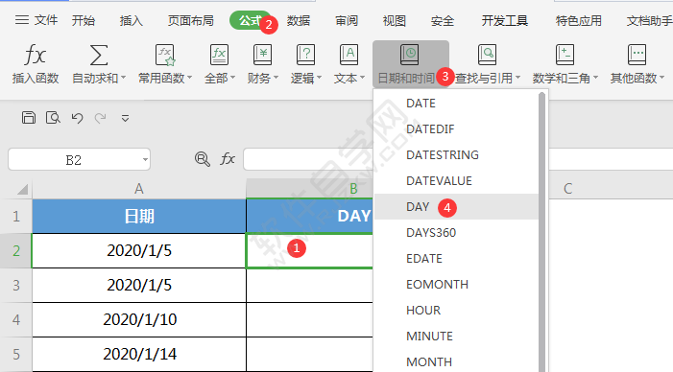
Task: Click the Redo arrow icon
Action: 101,118
